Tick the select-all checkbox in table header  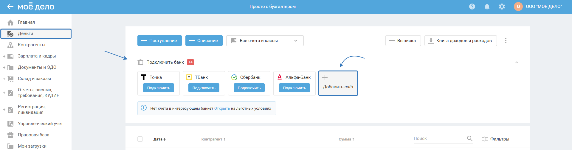[x=140, y=139]
